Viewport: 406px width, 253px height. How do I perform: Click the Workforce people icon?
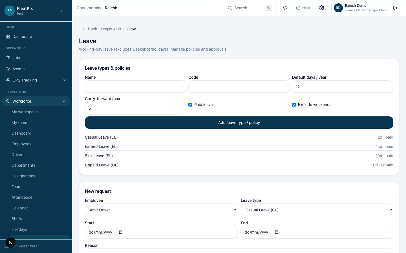click(x=8, y=101)
